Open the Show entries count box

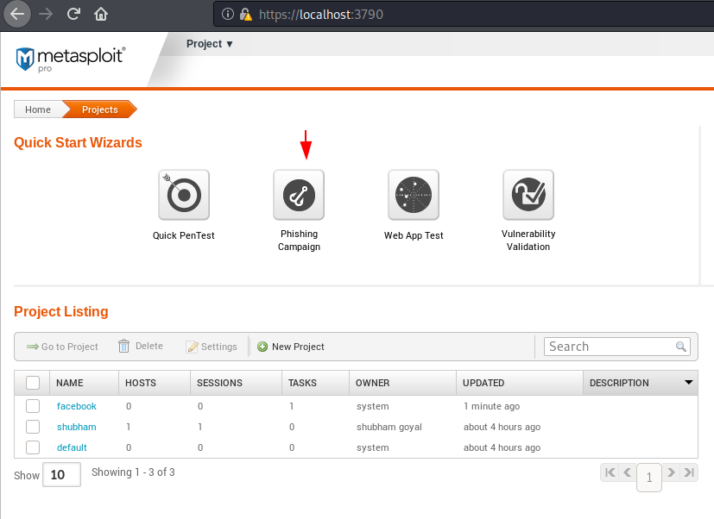click(62, 474)
